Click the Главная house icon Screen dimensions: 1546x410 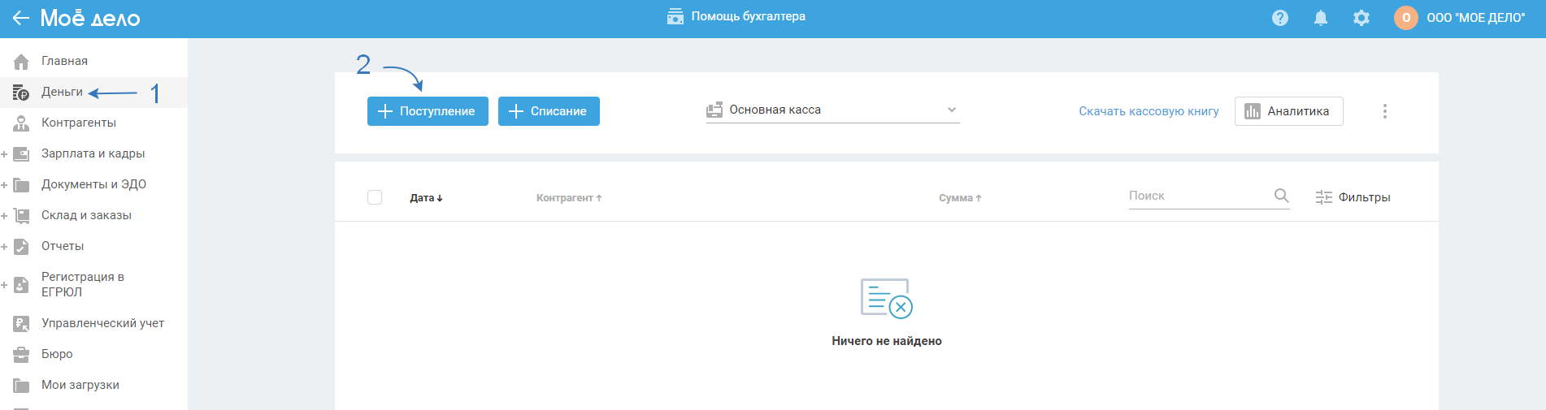(x=21, y=61)
